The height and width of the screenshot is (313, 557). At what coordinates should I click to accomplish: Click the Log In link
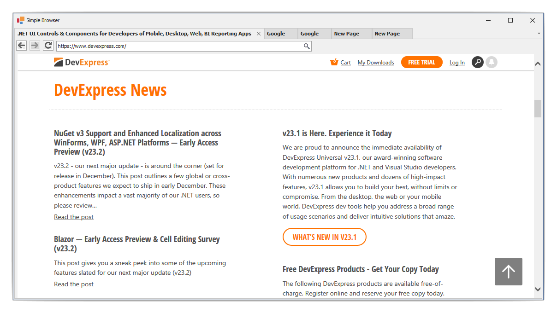[x=457, y=63]
